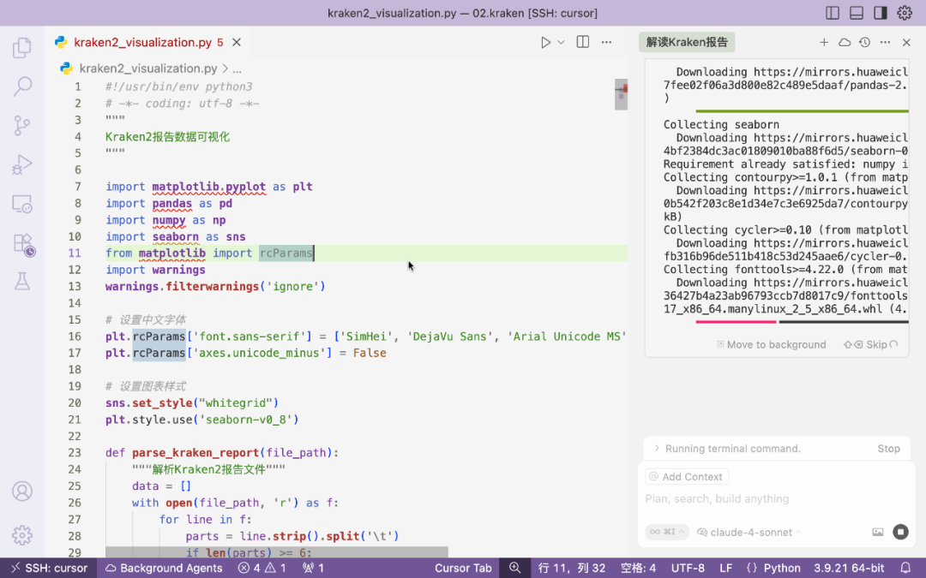
Task: Show errors and warnings count in status bar
Action: coord(262,568)
